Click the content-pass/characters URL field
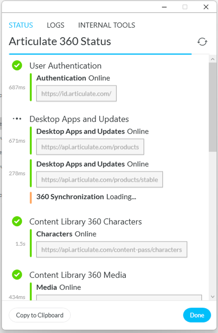The image size is (218, 333). [111, 250]
